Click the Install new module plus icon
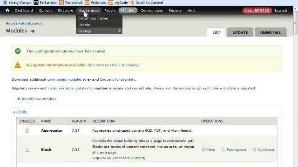 pos(19,99)
